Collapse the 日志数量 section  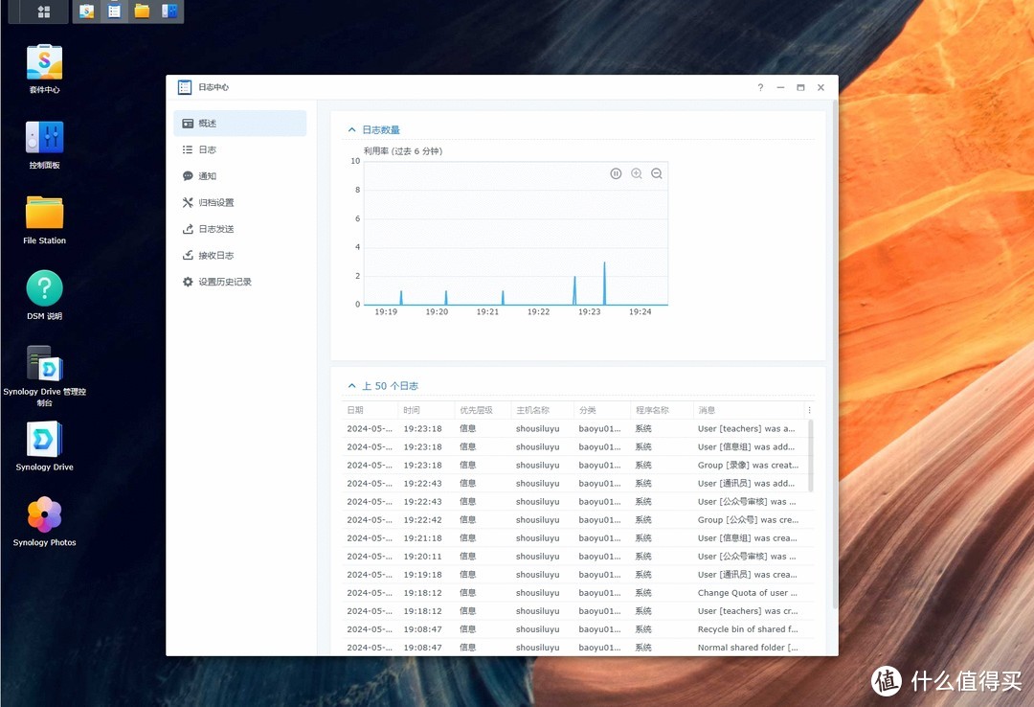pyautogui.click(x=352, y=130)
